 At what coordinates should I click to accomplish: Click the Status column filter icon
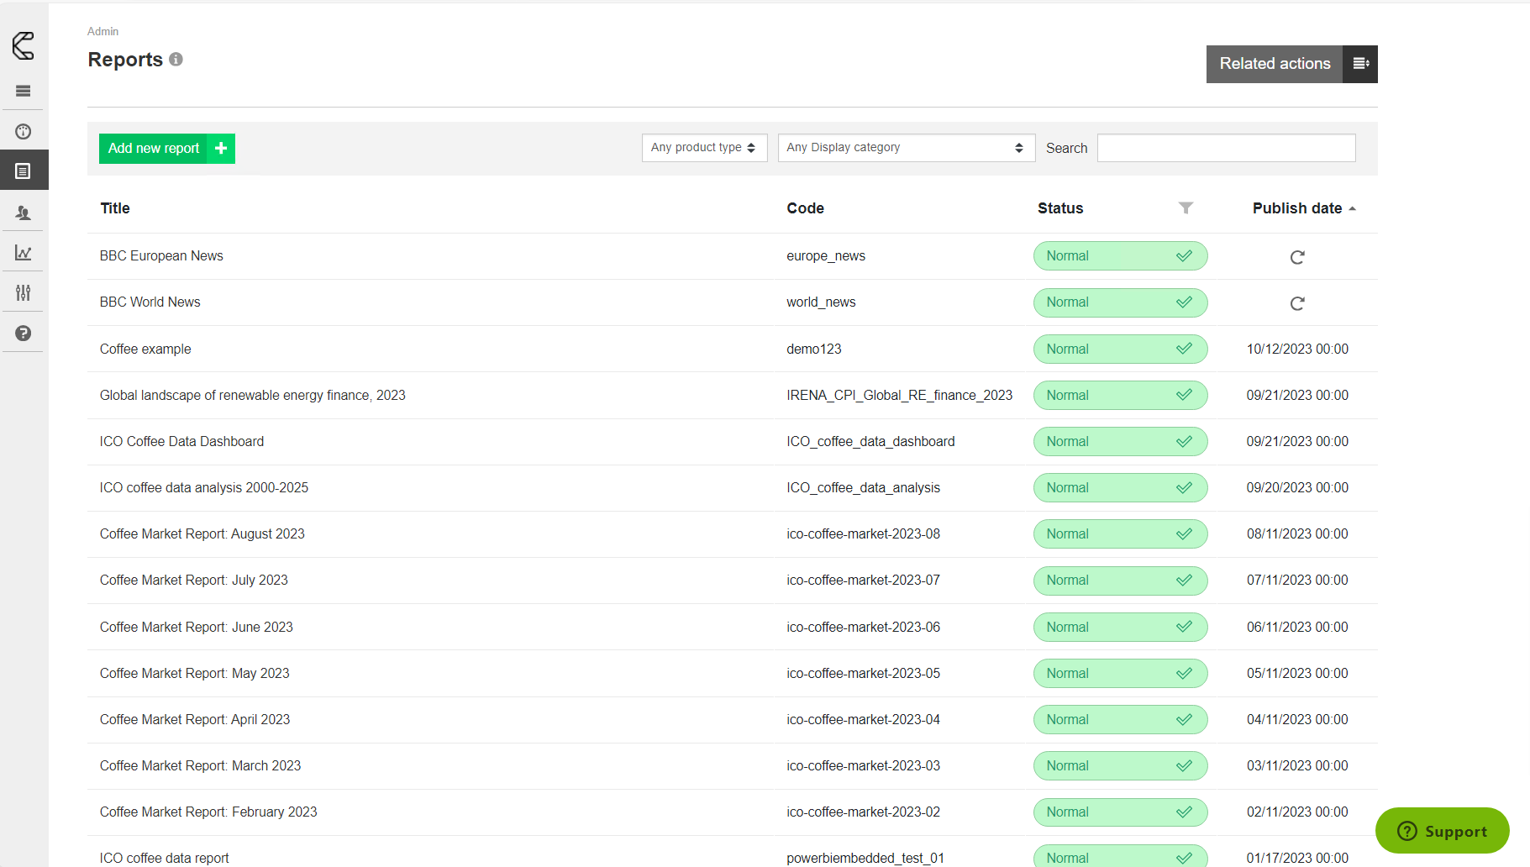(1186, 208)
